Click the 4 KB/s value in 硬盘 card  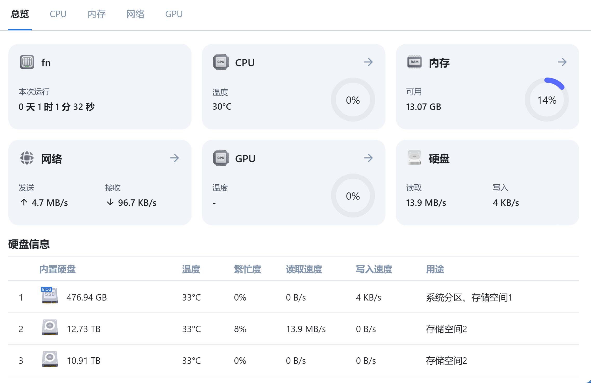pos(506,203)
